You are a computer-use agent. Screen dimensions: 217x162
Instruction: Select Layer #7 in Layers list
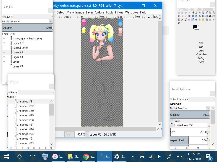[x=28, y=66]
